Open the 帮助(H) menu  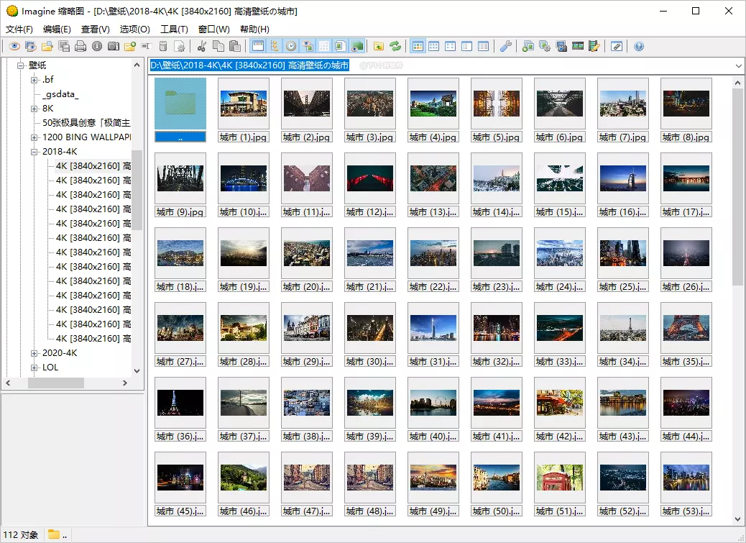254,29
